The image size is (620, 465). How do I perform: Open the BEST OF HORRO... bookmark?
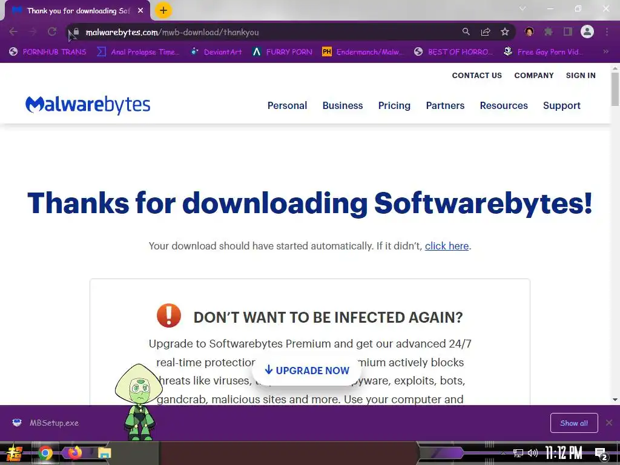point(454,52)
